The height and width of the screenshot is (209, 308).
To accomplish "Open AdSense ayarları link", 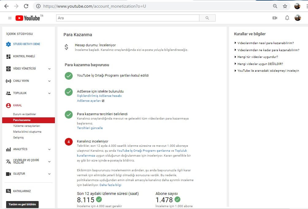I will coord(89,101).
